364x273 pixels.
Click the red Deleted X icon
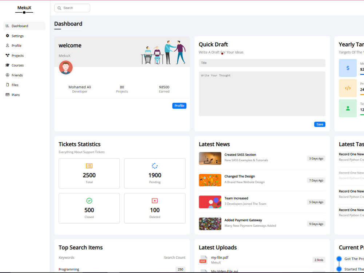155,201
